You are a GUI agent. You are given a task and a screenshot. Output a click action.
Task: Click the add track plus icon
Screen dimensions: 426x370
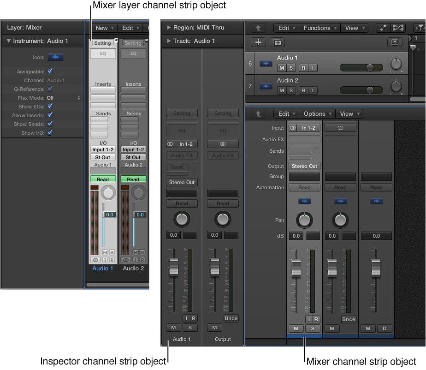[257, 42]
